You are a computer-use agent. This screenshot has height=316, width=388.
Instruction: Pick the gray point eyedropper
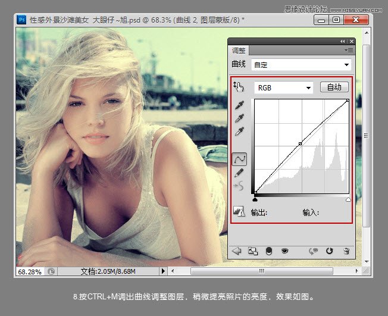point(239,118)
